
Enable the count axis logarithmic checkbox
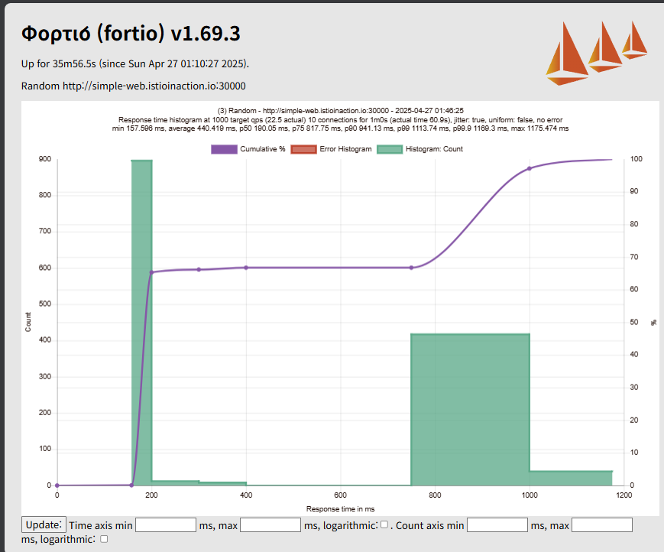pos(104,539)
